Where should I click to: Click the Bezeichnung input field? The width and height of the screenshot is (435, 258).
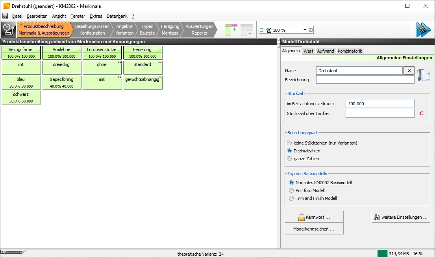pyautogui.click(x=365, y=80)
